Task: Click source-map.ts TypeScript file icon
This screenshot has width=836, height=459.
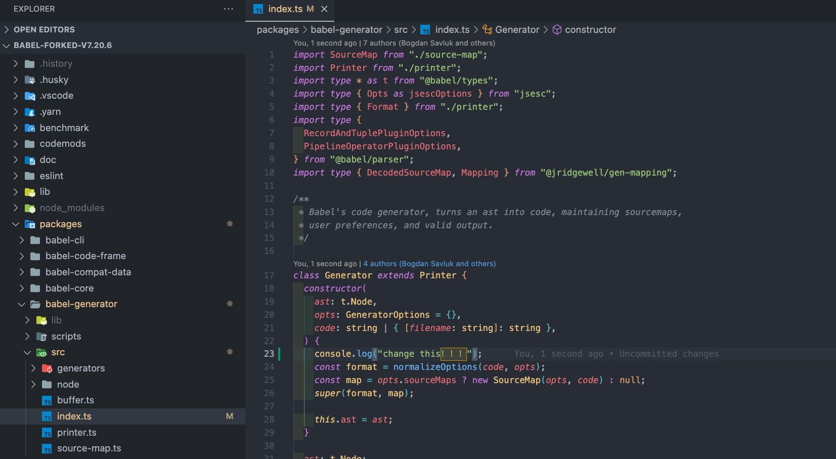Action: [x=47, y=449]
